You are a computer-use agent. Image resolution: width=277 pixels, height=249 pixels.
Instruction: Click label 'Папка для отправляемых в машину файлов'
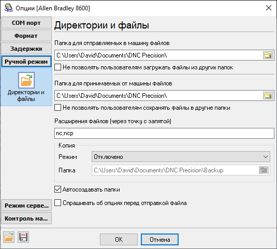112,43
